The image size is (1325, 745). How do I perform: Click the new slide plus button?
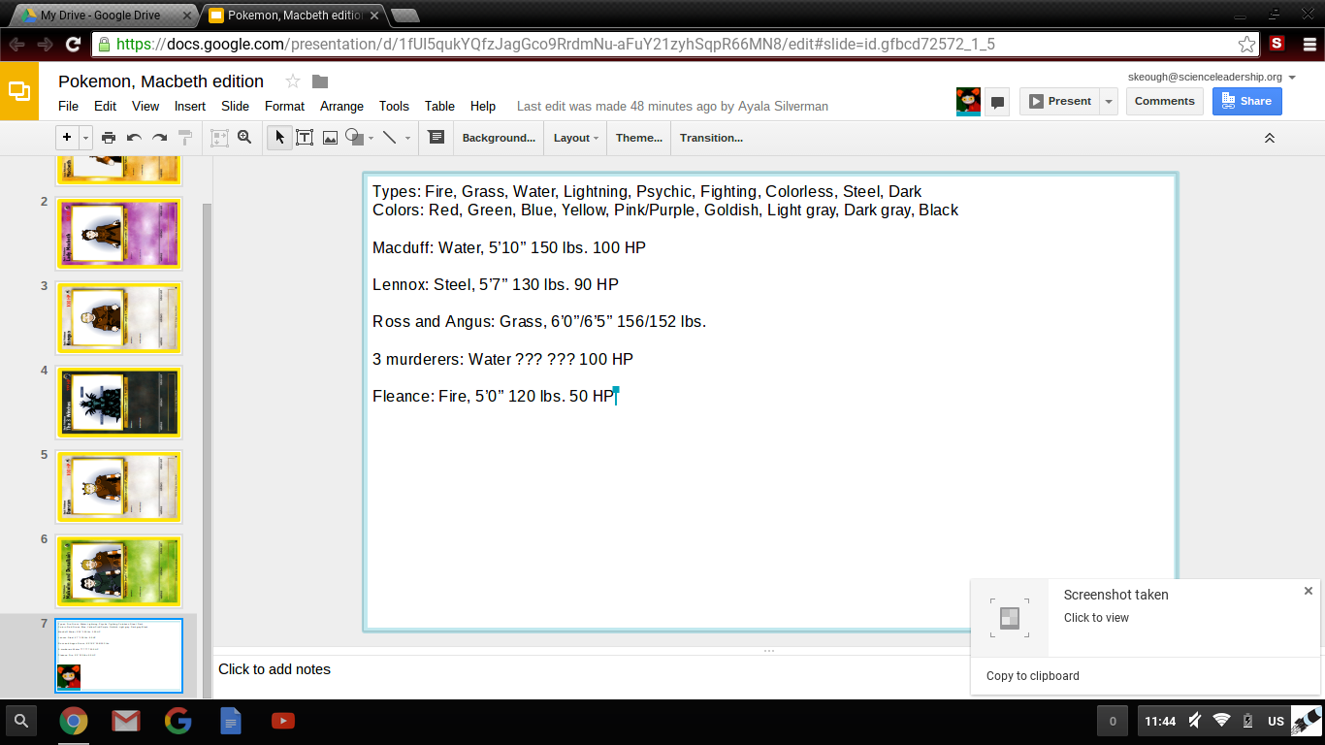coord(67,138)
